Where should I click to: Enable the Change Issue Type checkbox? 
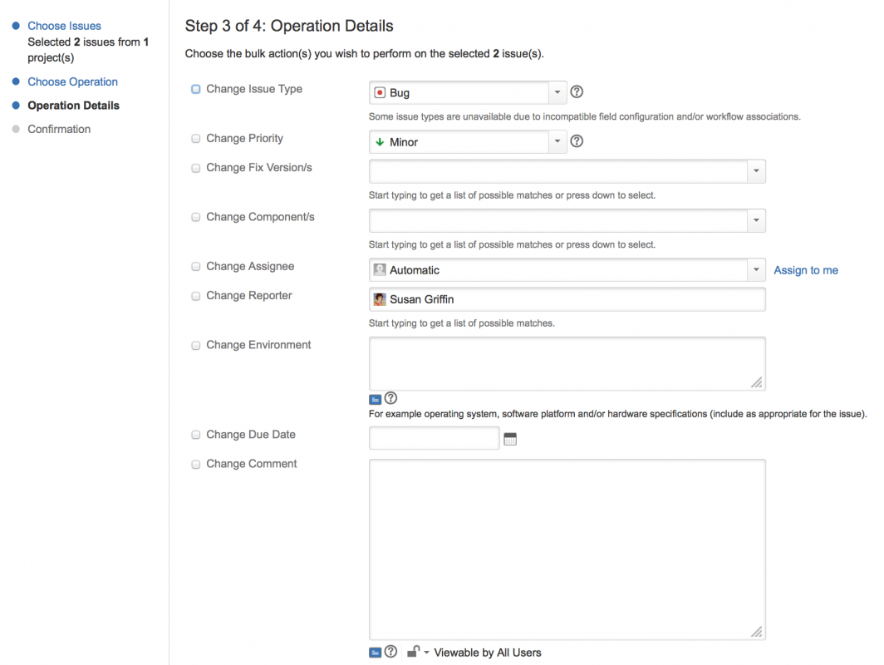coord(196,89)
